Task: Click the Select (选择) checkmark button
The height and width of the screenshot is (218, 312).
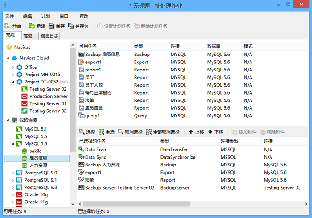Action: tap(87, 132)
